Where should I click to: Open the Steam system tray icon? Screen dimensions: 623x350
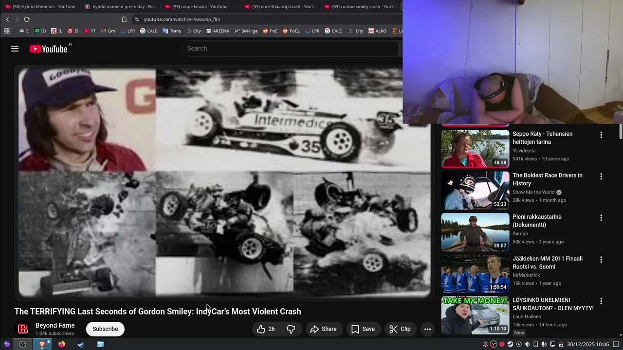click(510, 344)
